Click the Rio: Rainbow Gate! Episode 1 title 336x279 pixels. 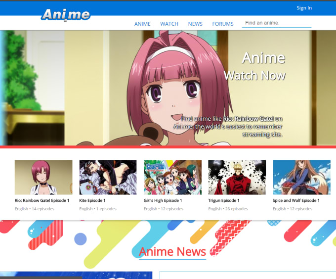(42, 200)
